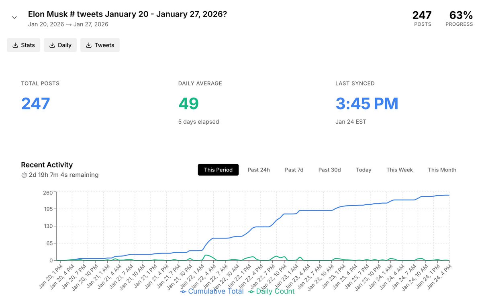
Task: Click the DAILY AVERAGE label
Action: (200, 84)
